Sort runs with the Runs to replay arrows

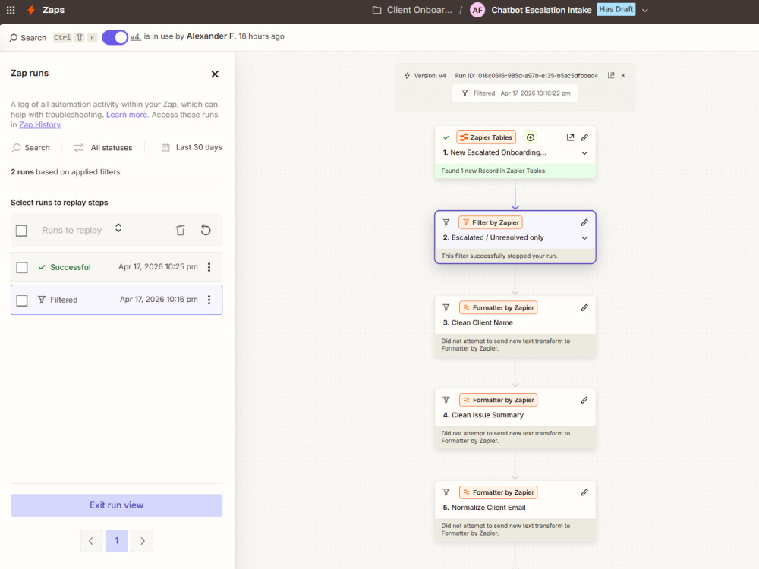pyautogui.click(x=118, y=228)
